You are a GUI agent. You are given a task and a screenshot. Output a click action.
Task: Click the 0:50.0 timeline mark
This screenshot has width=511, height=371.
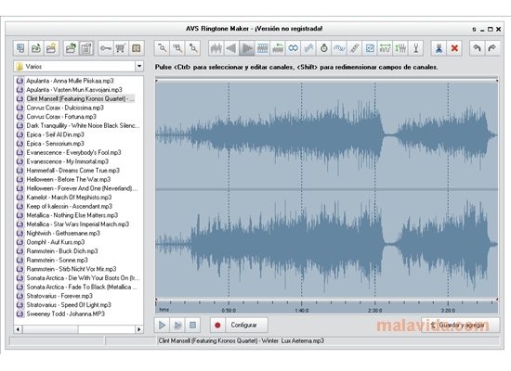coord(229,311)
